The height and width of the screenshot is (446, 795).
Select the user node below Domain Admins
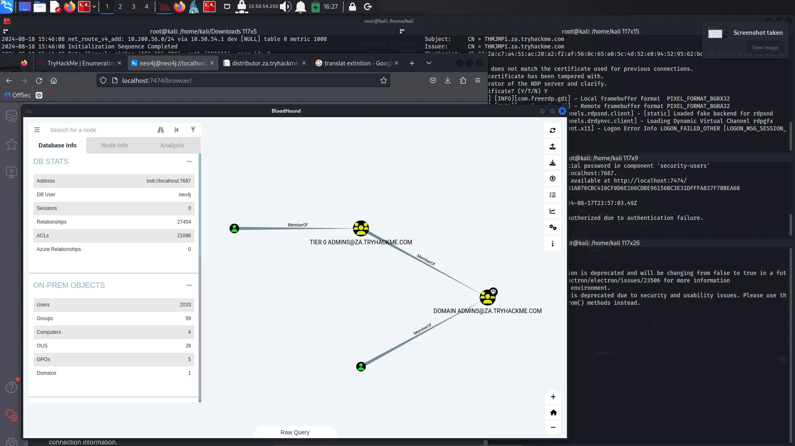(x=361, y=366)
